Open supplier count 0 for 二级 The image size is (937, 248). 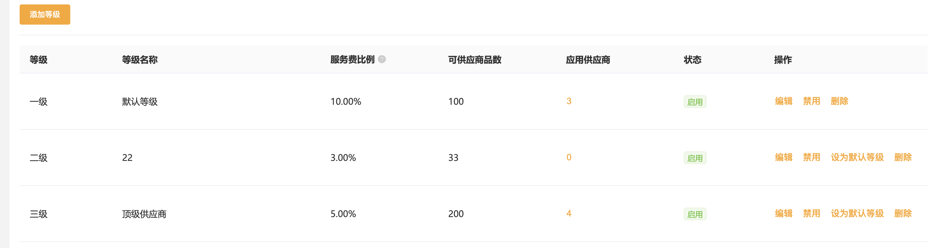tap(569, 157)
